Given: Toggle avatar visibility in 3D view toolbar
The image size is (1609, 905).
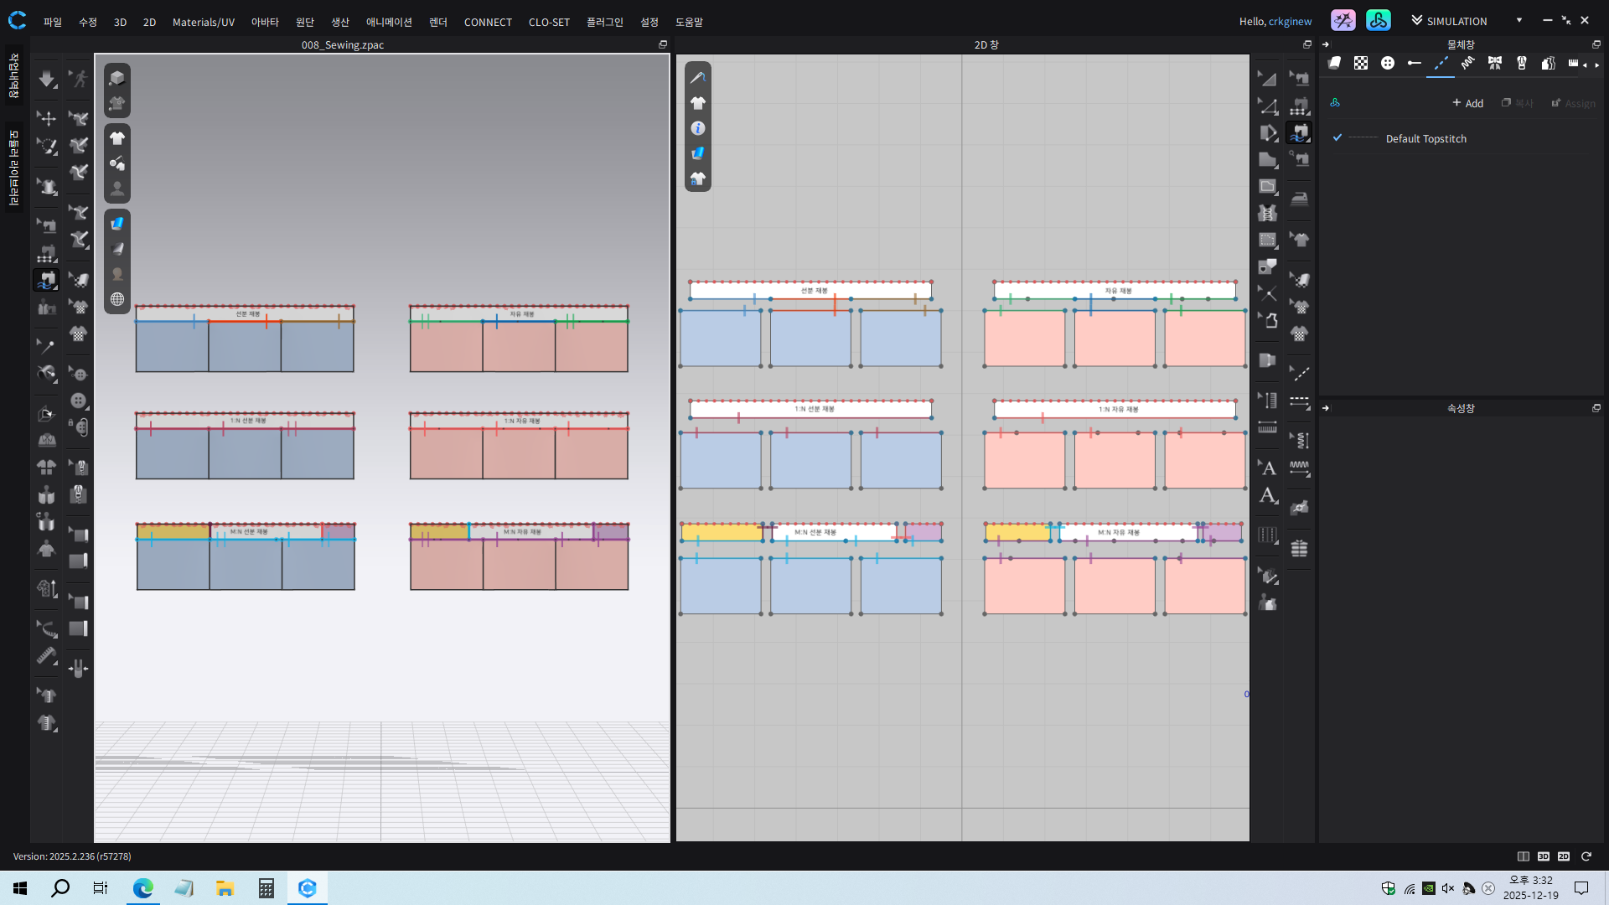Looking at the screenshot, I should tap(117, 189).
